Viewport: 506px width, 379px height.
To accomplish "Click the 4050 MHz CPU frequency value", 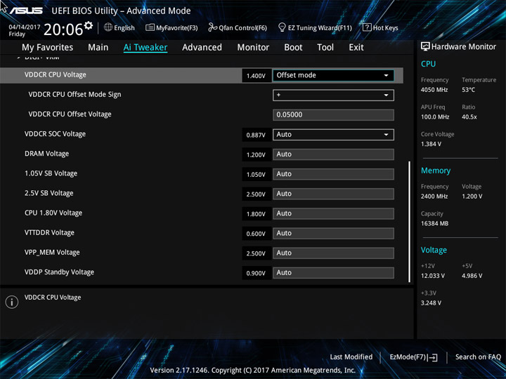I will point(434,90).
